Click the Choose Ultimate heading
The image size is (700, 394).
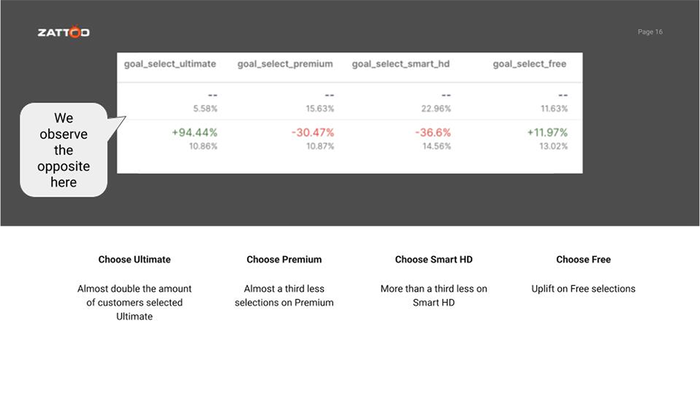tap(134, 260)
